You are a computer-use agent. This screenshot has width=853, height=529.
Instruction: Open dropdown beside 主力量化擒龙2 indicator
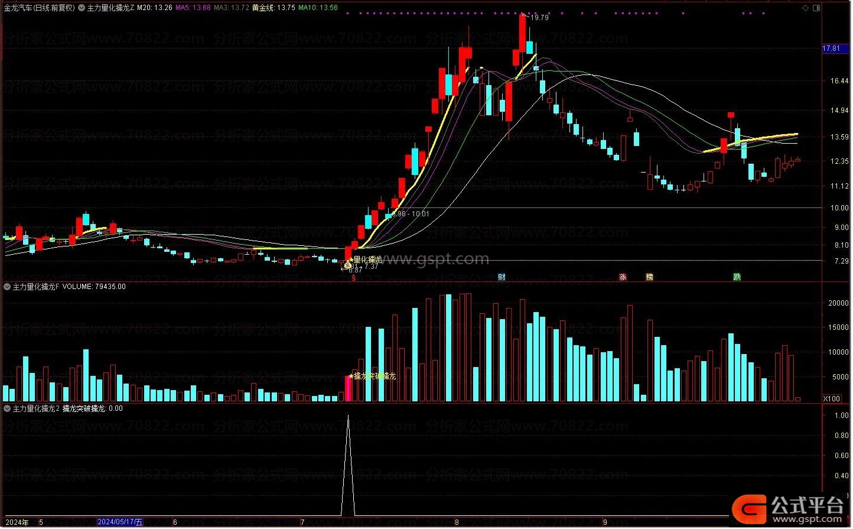tap(7, 408)
